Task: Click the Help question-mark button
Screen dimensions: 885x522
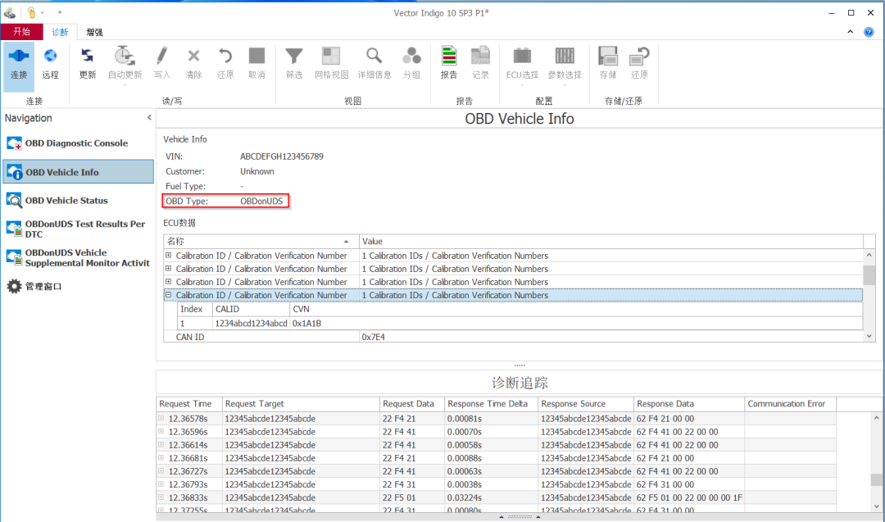Action: tap(869, 31)
